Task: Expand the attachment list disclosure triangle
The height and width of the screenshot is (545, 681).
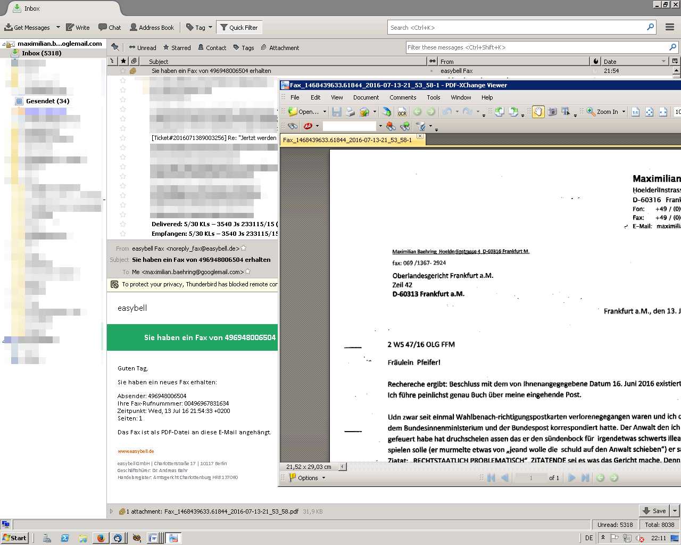Action: [x=111, y=511]
